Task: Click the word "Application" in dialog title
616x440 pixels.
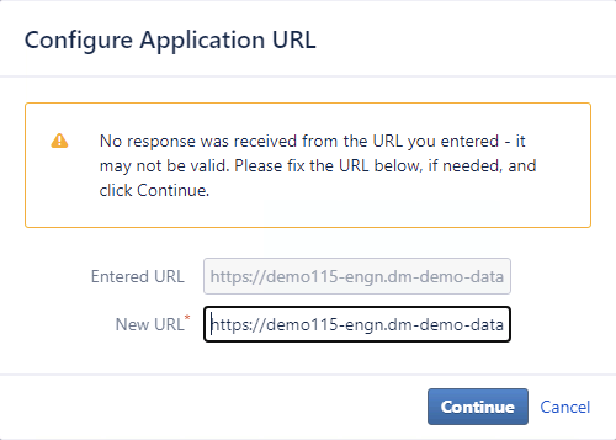Action: click(204, 39)
